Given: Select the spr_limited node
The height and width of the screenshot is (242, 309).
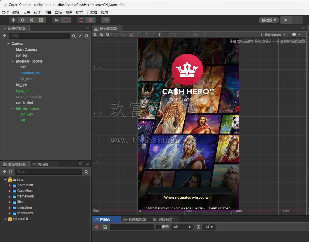Looking at the screenshot, I should [24, 103].
